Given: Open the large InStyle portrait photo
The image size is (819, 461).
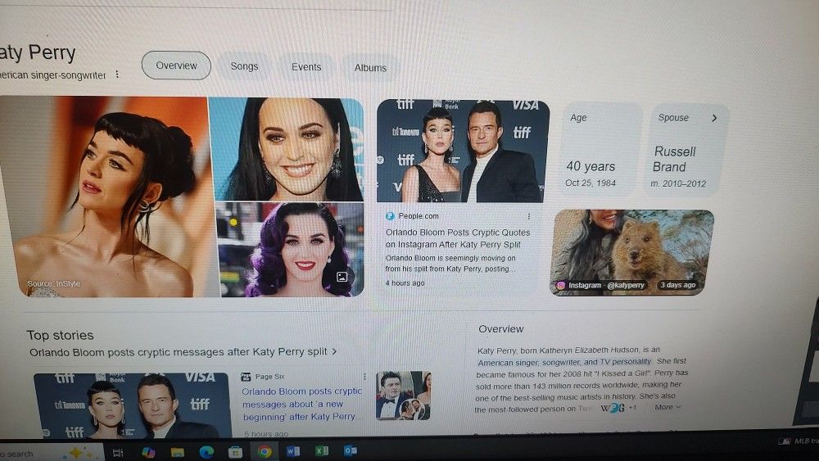Looking at the screenshot, I should [110, 197].
